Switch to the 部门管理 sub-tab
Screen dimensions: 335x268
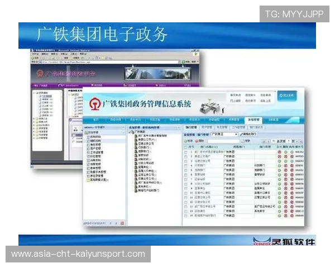click(x=191, y=127)
